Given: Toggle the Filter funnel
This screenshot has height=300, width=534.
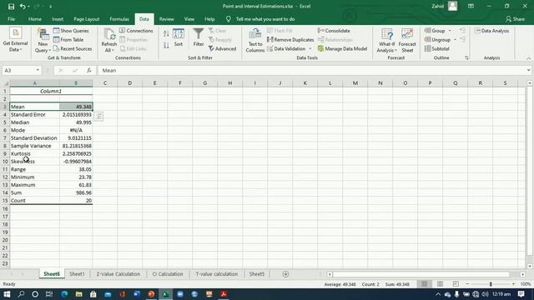Looking at the screenshot, I should tap(199, 37).
